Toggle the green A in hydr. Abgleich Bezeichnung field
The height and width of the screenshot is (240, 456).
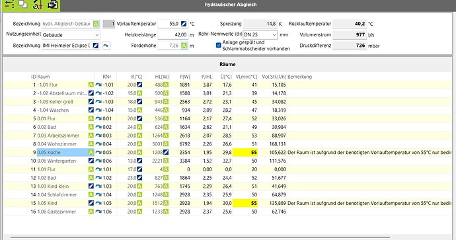click(96, 24)
